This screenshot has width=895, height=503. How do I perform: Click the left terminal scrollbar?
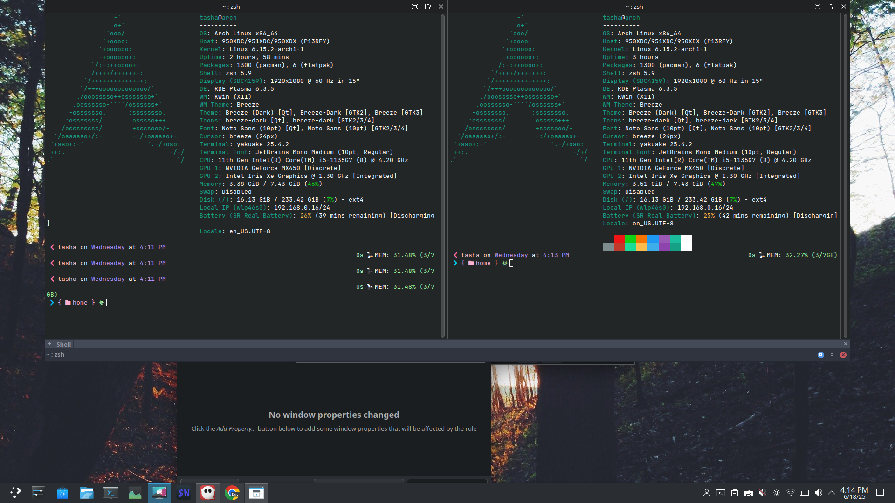click(442, 176)
